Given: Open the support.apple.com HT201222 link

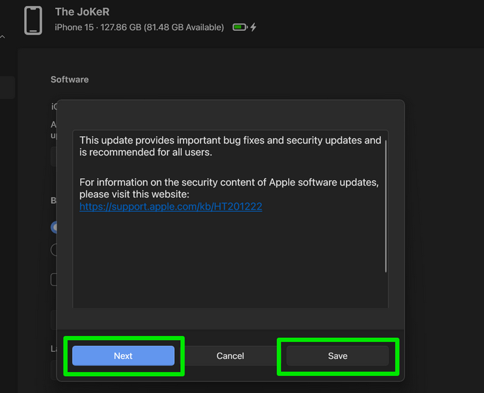Looking at the screenshot, I should coord(170,206).
